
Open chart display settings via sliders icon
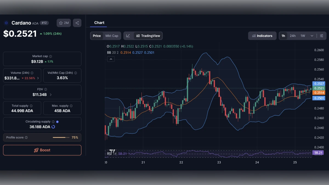point(322,36)
